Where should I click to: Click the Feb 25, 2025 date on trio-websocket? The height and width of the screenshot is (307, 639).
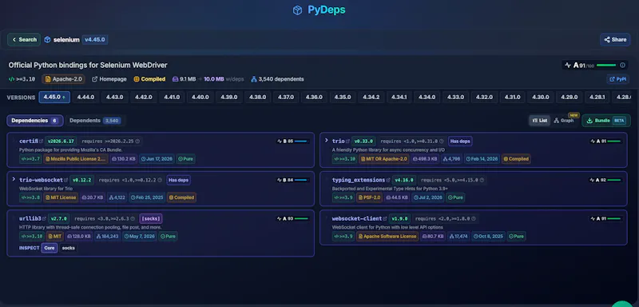pyautogui.click(x=147, y=197)
